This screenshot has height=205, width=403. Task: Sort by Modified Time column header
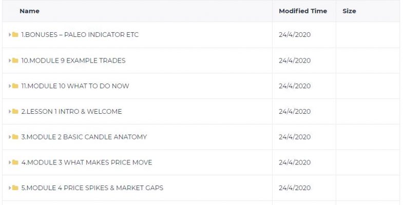tap(303, 11)
